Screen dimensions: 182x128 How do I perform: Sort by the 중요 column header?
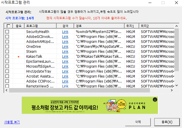click(19, 26)
